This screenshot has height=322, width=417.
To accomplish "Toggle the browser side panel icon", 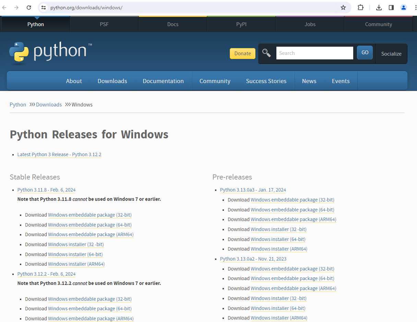I will (x=391, y=8).
